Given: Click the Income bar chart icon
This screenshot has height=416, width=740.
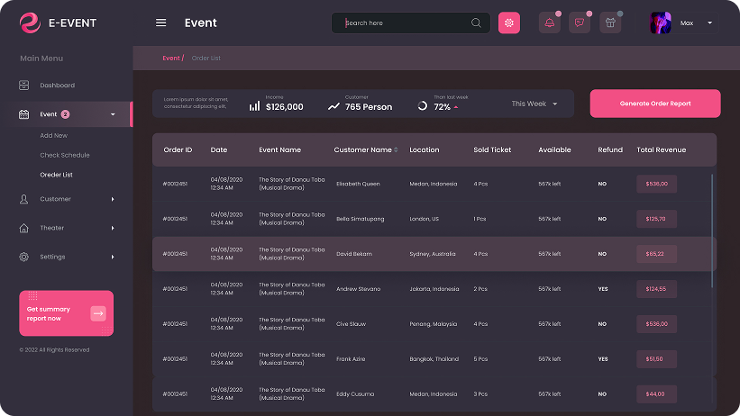Looking at the screenshot, I should pyautogui.click(x=254, y=106).
